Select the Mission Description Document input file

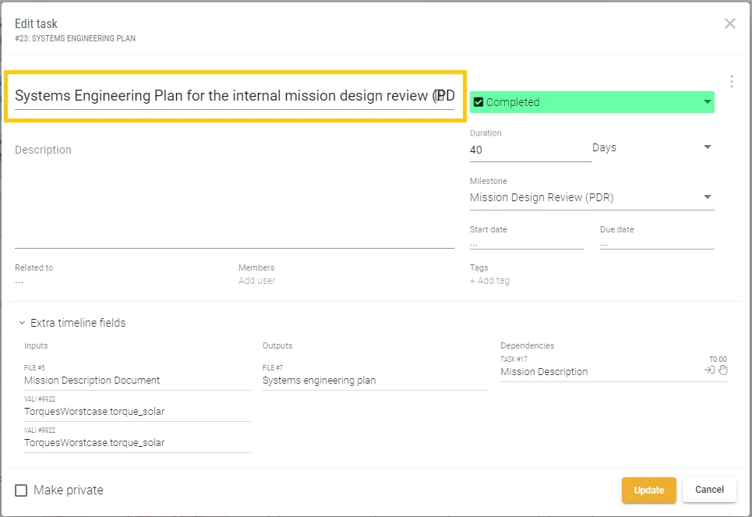pos(92,381)
